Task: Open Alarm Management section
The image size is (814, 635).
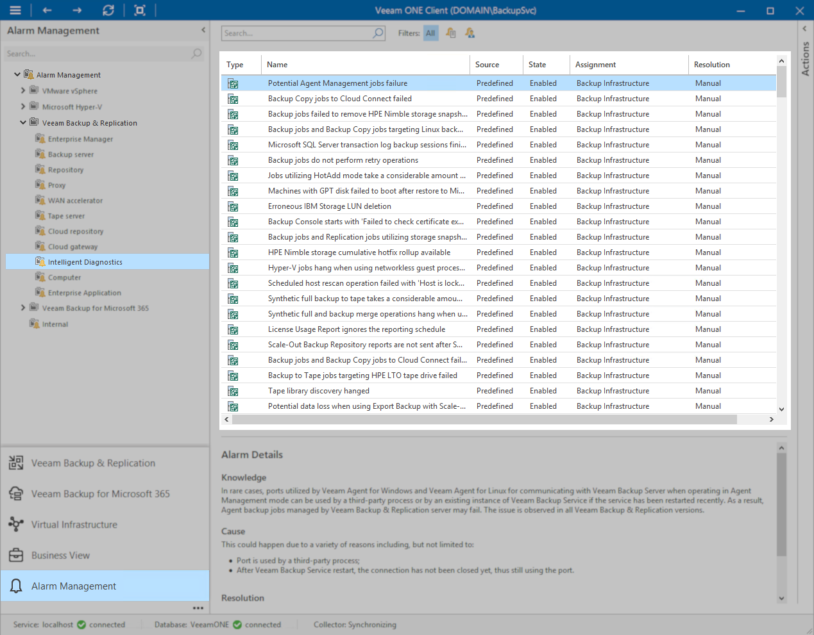Action: [x=105, y=586]
